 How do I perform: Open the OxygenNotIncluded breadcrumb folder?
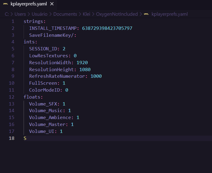click(117, 14)
